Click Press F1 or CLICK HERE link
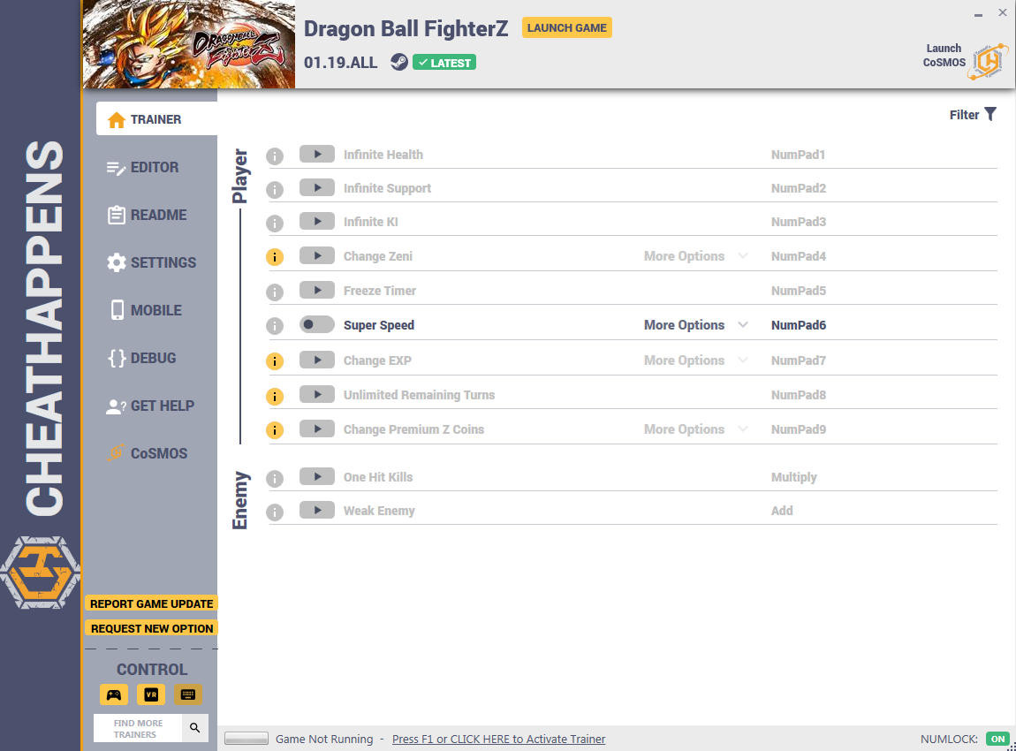 498,739
